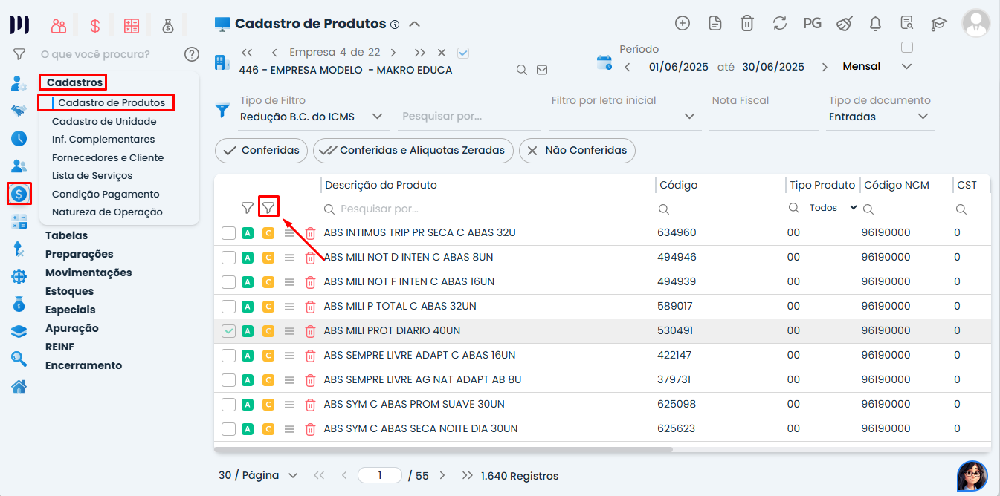The image size is (1000, 496).
Task: Uncheck the selected ABS MILI PROT DIARIO row
Action: point(228,330)
